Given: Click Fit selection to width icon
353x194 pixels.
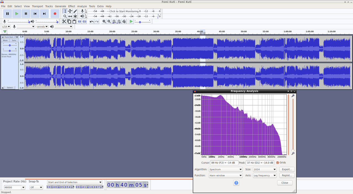Looking at the screenshot, I should click(x=114, y=21).
